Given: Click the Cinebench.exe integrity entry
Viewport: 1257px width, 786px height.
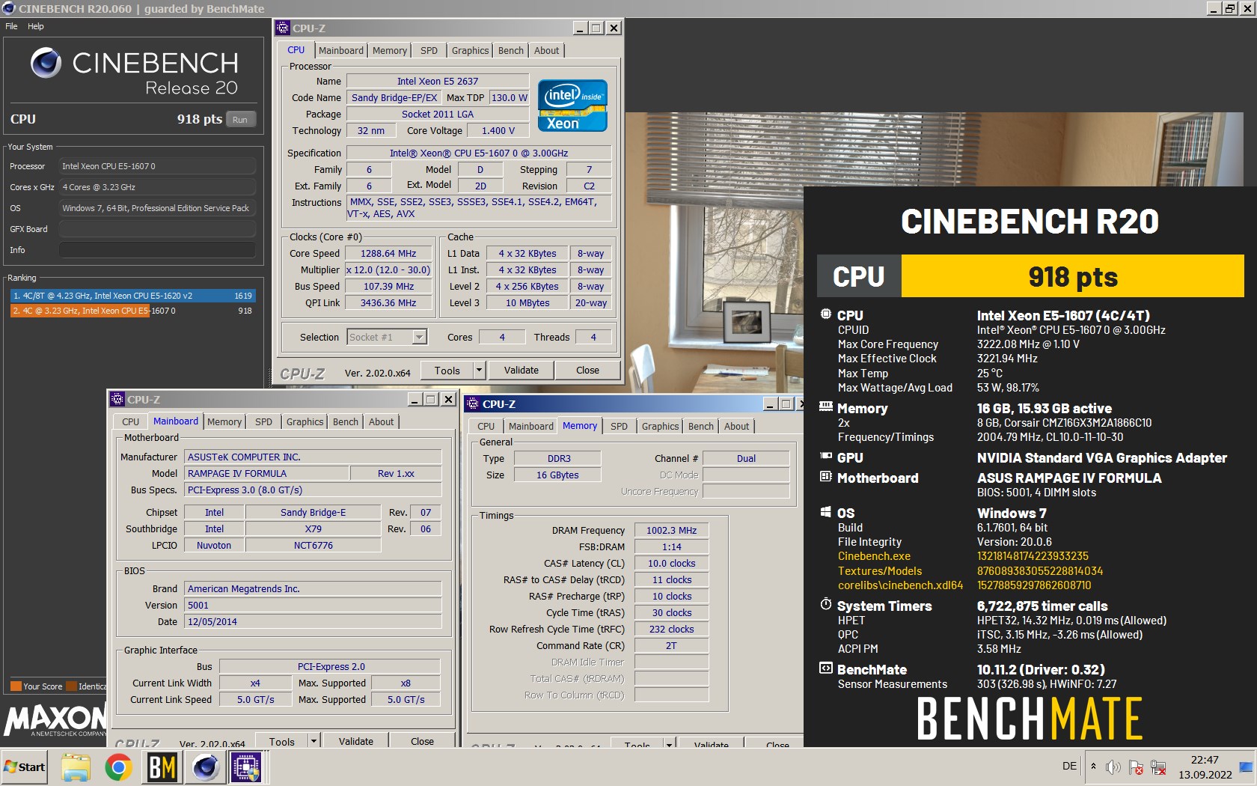Looking at the screenshot, I should (874, 556).
